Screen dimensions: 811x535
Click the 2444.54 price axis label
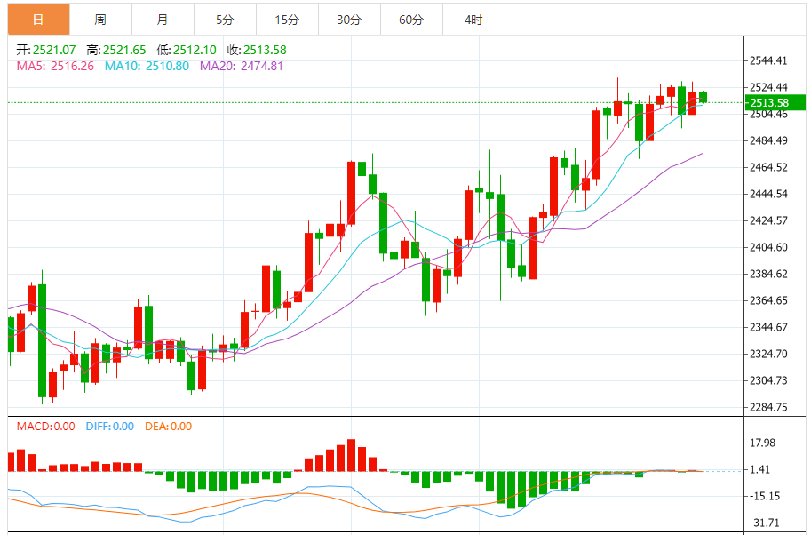coord(768,194)
